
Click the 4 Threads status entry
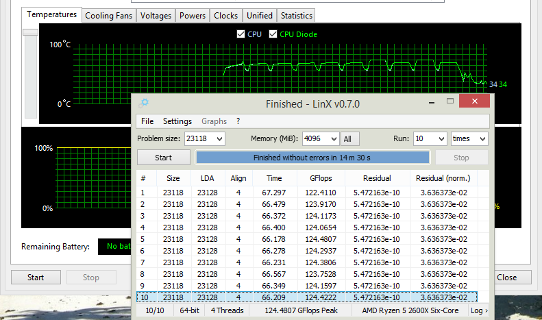(227, 310)
